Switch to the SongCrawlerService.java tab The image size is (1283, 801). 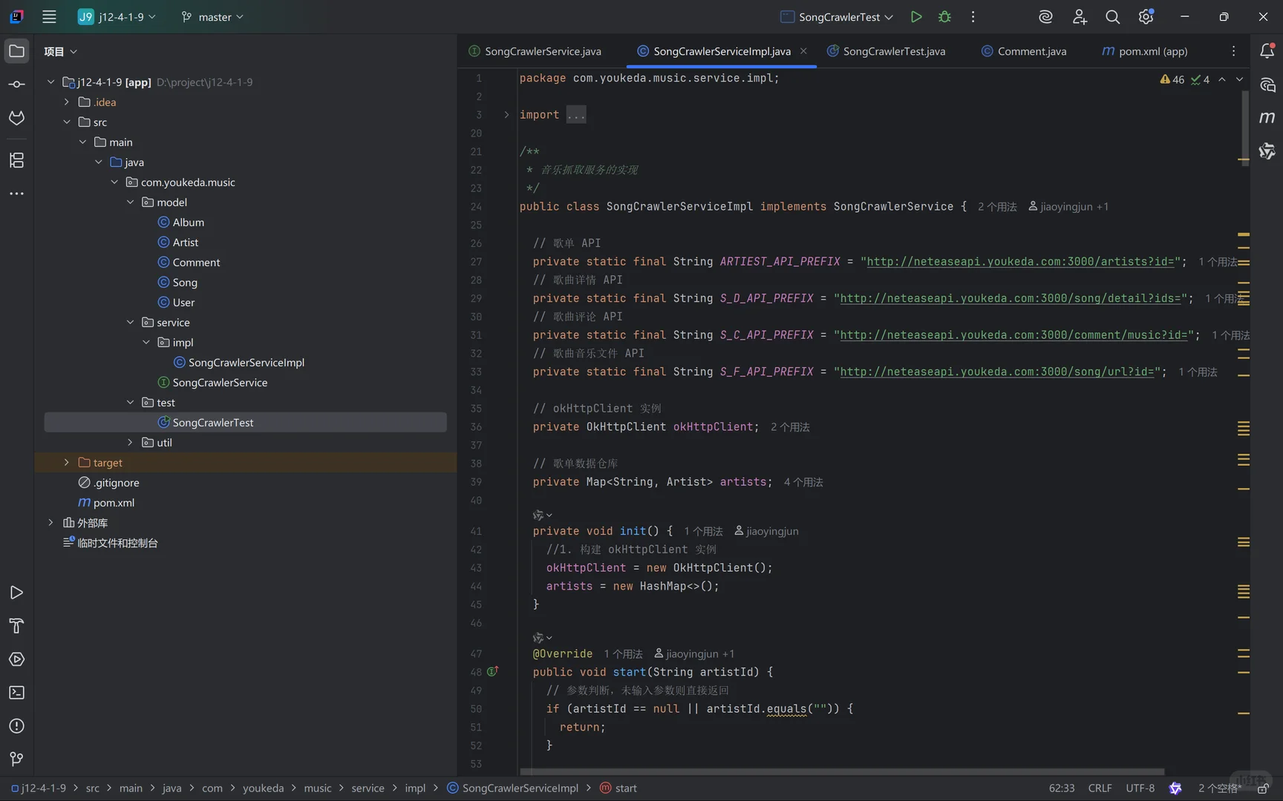pyautogui.click(x=542, y=51)
